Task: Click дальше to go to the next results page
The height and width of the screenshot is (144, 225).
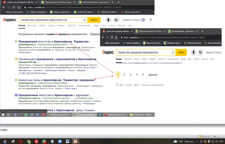Action: [x=153, y=75]
